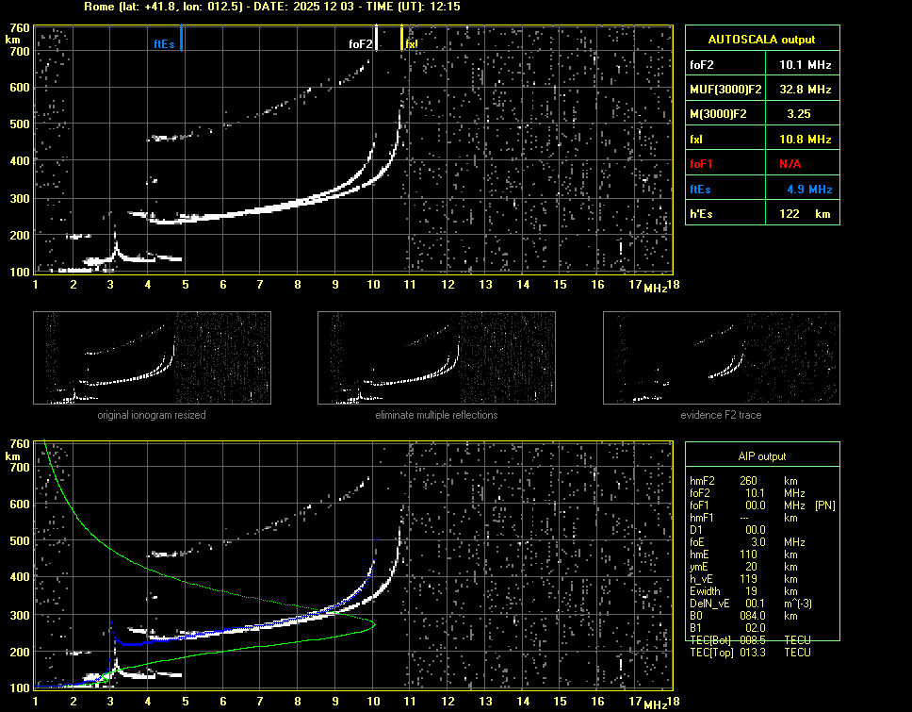Click the blue ftEs marker on top axis

click(x=181, y=39)
